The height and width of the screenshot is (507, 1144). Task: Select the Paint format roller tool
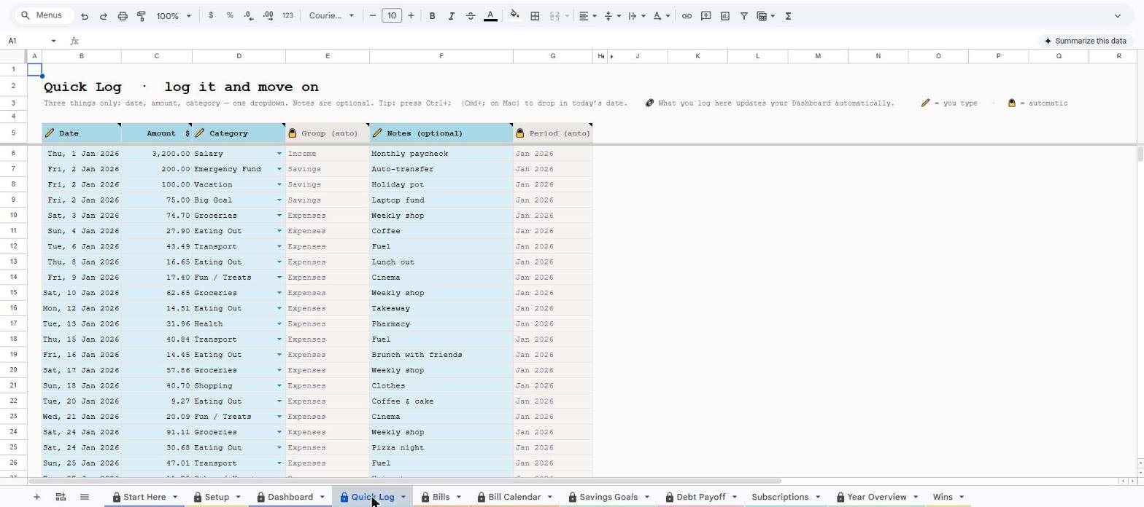click(x=142, y=16)
